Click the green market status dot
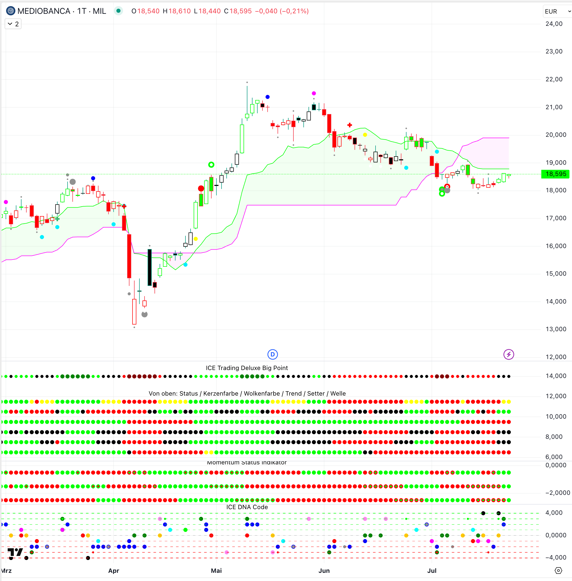Image resolution: width=572 pixels, height=581 pixels. [118, 11]
